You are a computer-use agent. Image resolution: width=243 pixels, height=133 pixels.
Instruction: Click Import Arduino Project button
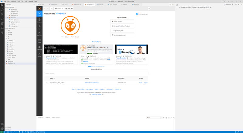122,26
